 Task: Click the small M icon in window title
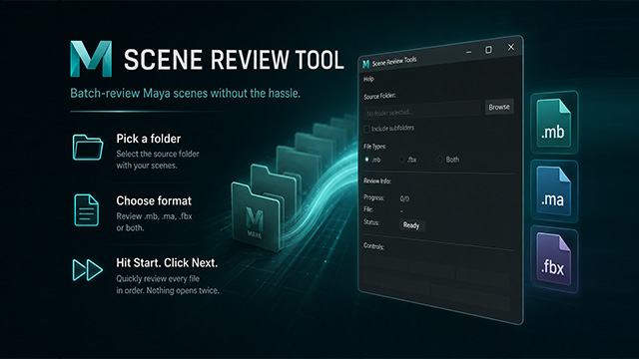pyautogui.click(x=366, y=64)
